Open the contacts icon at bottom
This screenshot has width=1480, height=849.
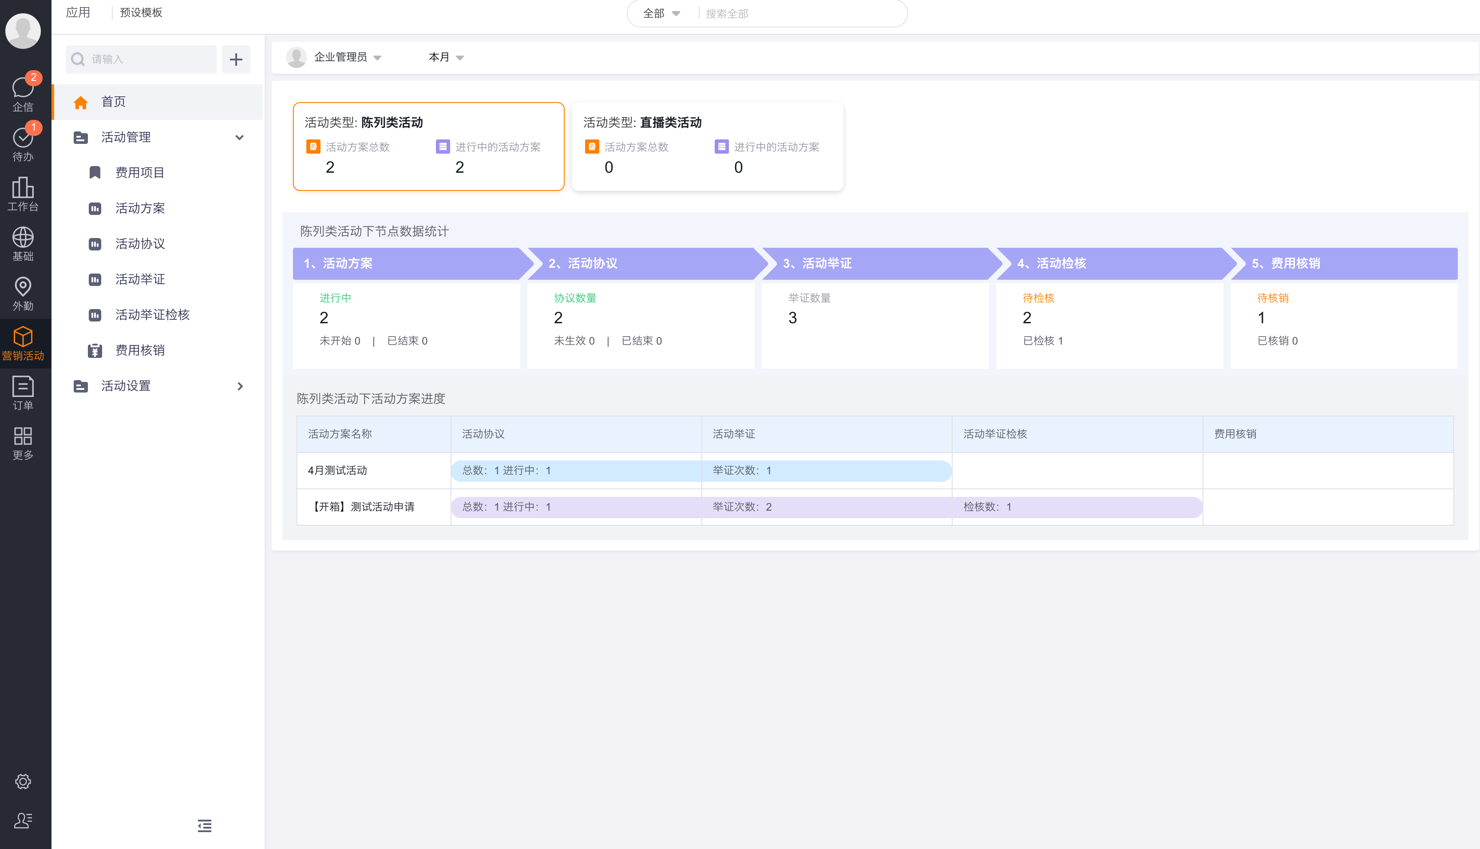23,821
